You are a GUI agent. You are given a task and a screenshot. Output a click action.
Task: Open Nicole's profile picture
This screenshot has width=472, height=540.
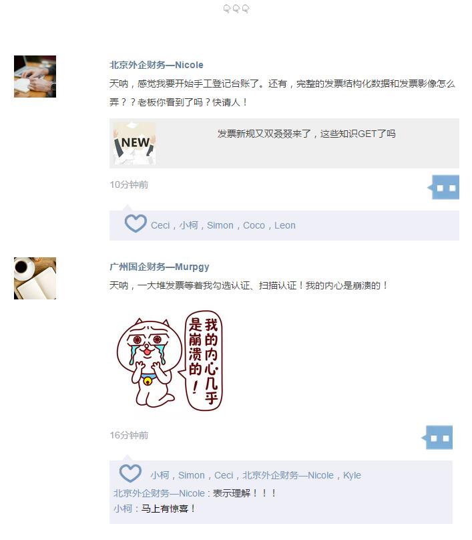tap(35, 76)
